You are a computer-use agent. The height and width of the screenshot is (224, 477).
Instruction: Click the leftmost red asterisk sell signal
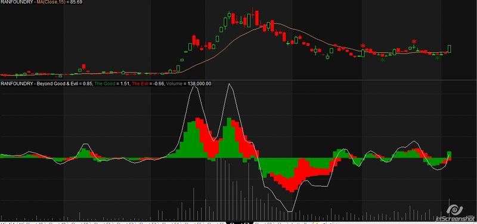click(363, 46)
